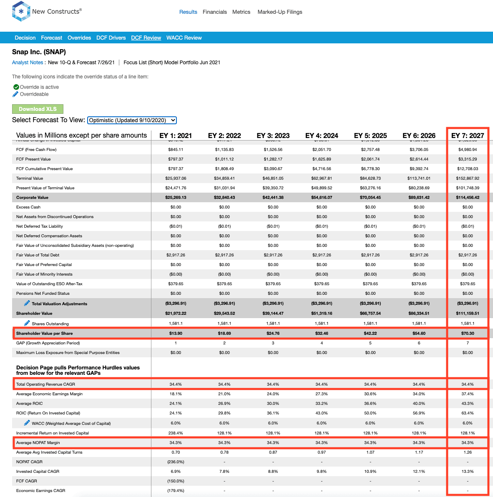Click the Snap Inc. (SNAP) heading
The width and height of the screenshot is (493, 497).
(39, 52)
